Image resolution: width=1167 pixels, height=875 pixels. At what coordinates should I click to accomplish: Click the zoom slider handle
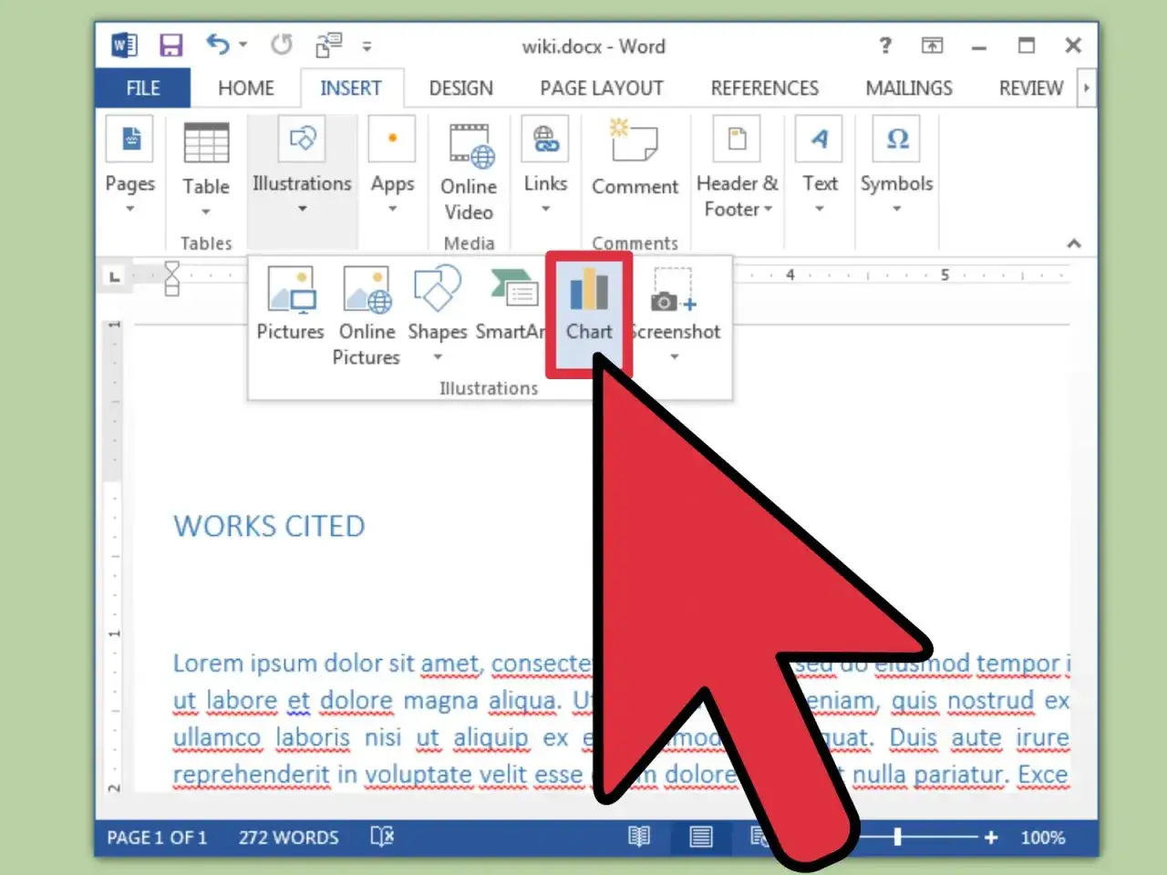897,837
